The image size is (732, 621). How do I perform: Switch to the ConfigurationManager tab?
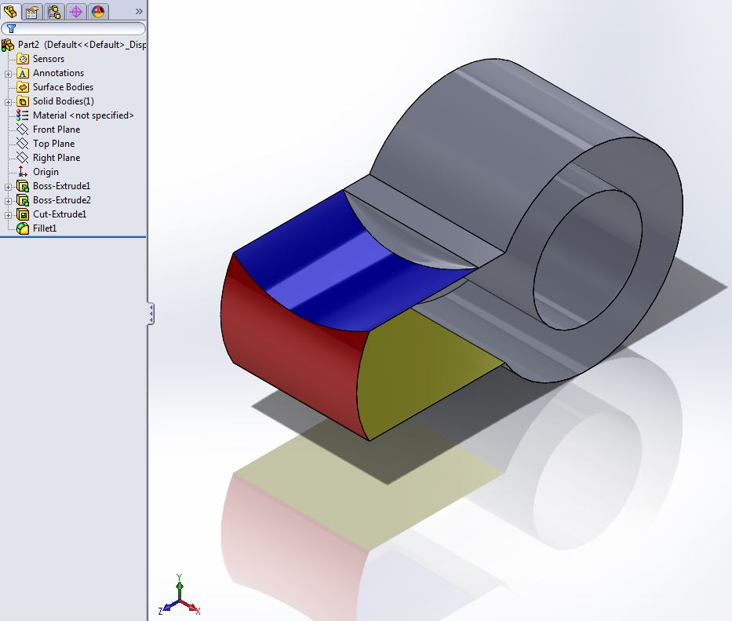[54, 12]
